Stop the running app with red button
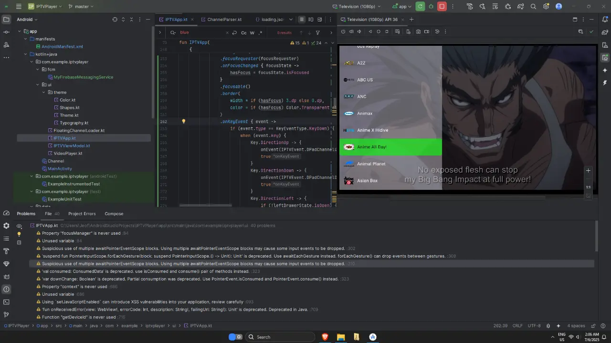The width and height of the screenshot is (611, 343). [x=442, y=7]
